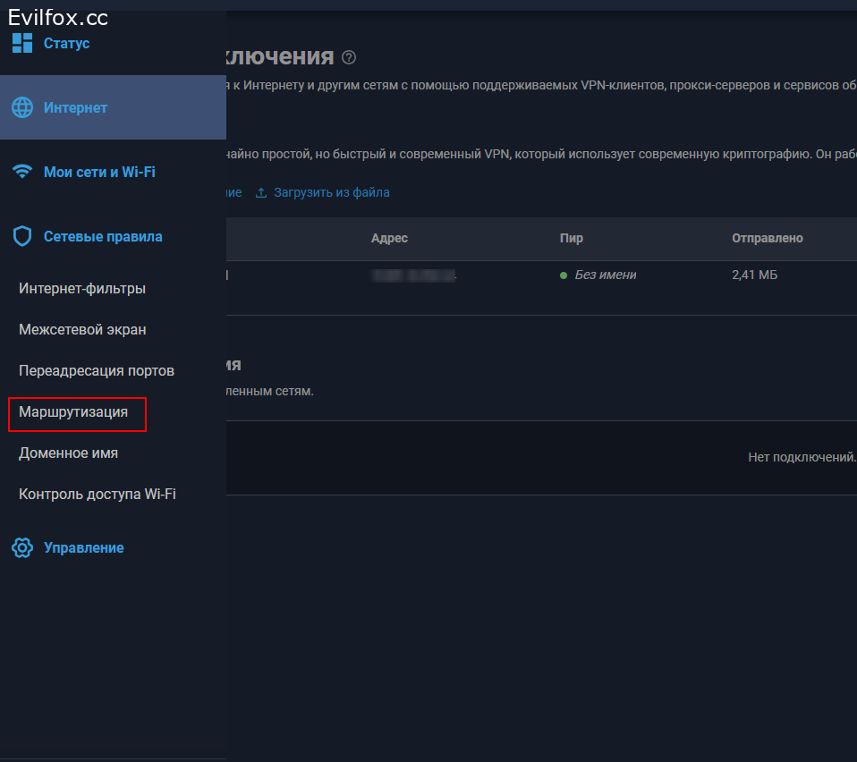Go to Межсетевой экран settings
This screenshot has width=857, height=762.
[x=82, y=329]
